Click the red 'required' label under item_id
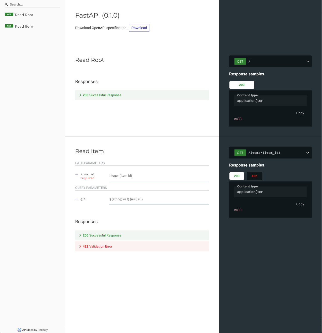The image size is (322, 333). tap(87, 178)
